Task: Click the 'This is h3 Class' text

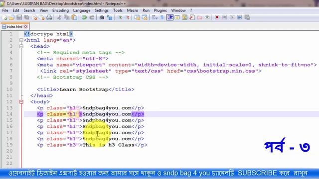Action: pos(108,145)
